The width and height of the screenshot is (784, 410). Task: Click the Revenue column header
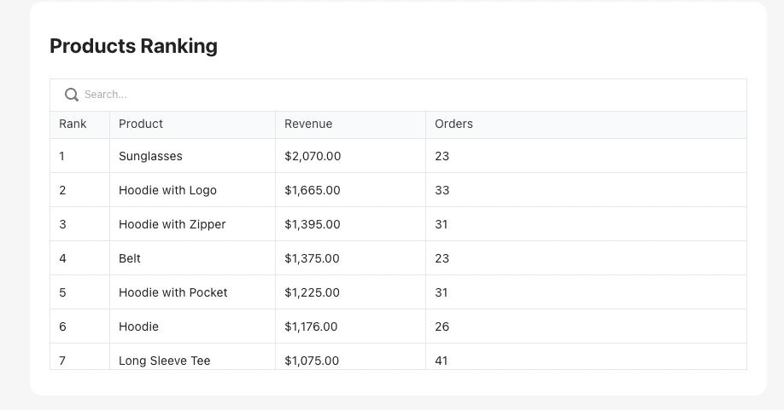(x=308, y=124)
